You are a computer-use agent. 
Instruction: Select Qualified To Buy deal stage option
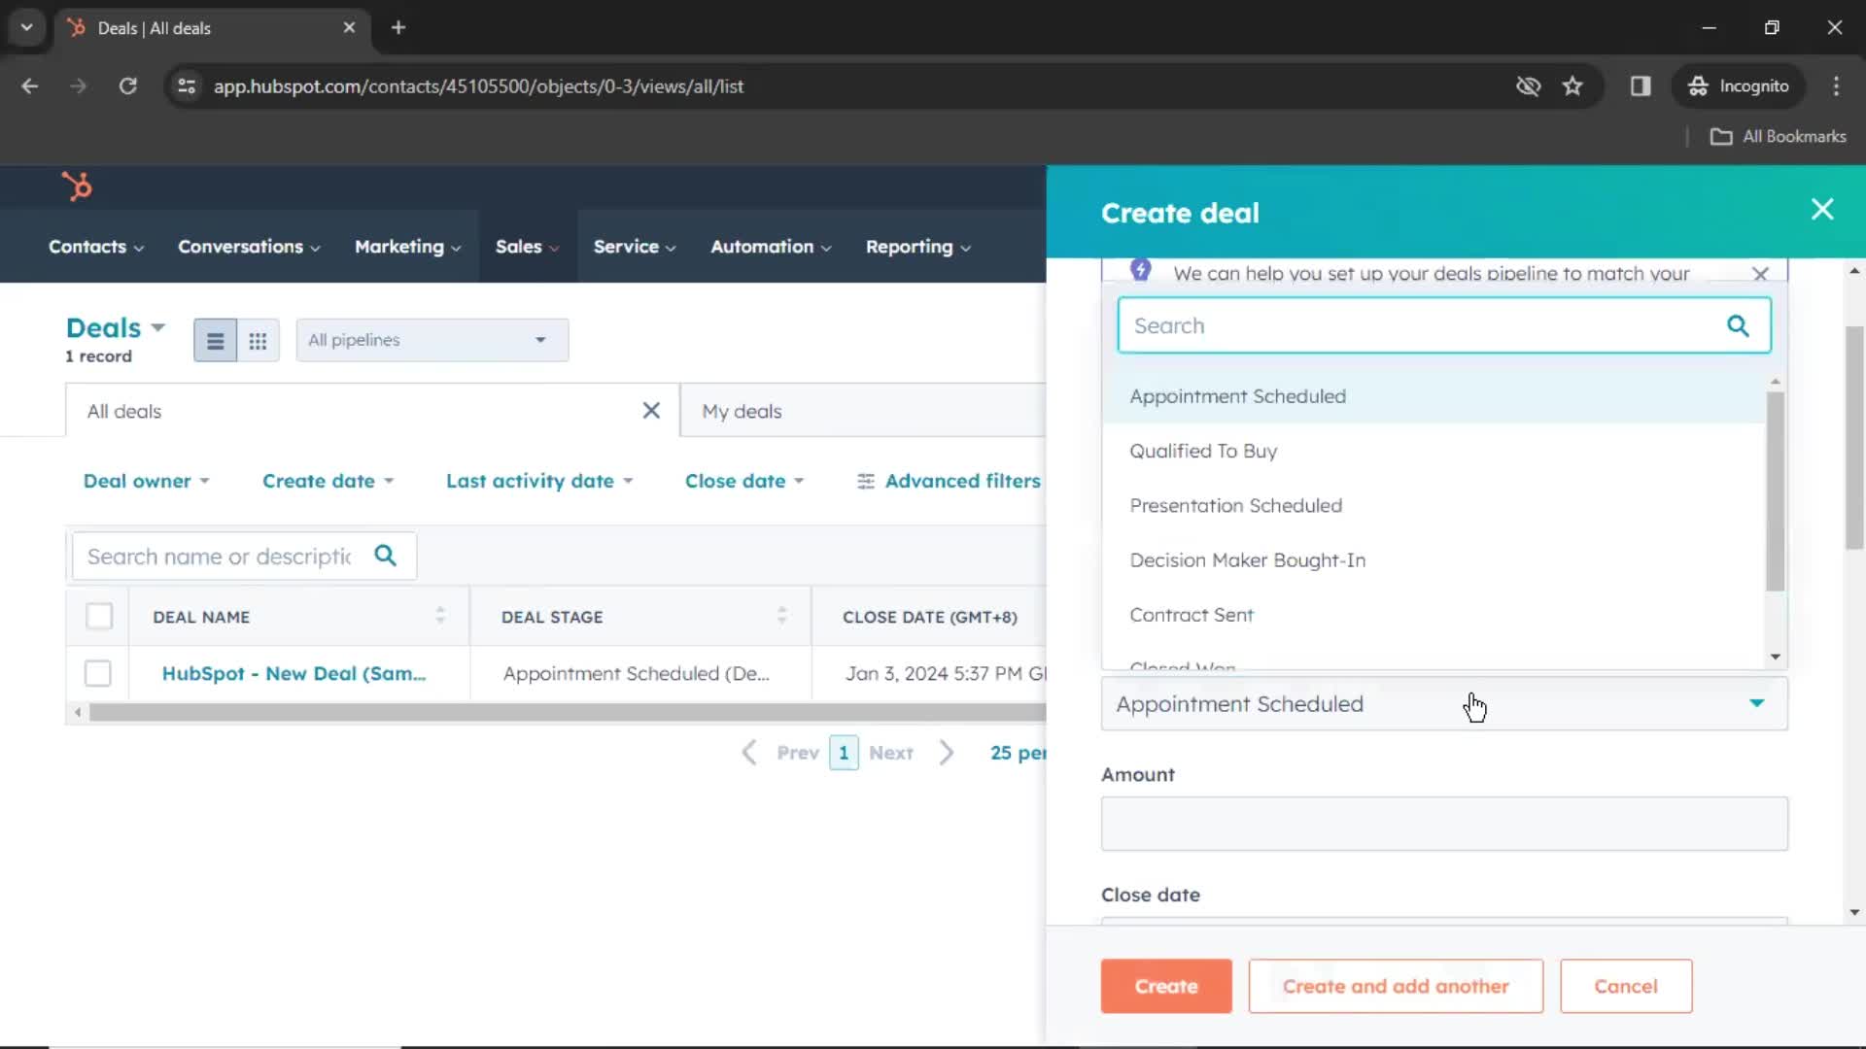pos(1203,450)
